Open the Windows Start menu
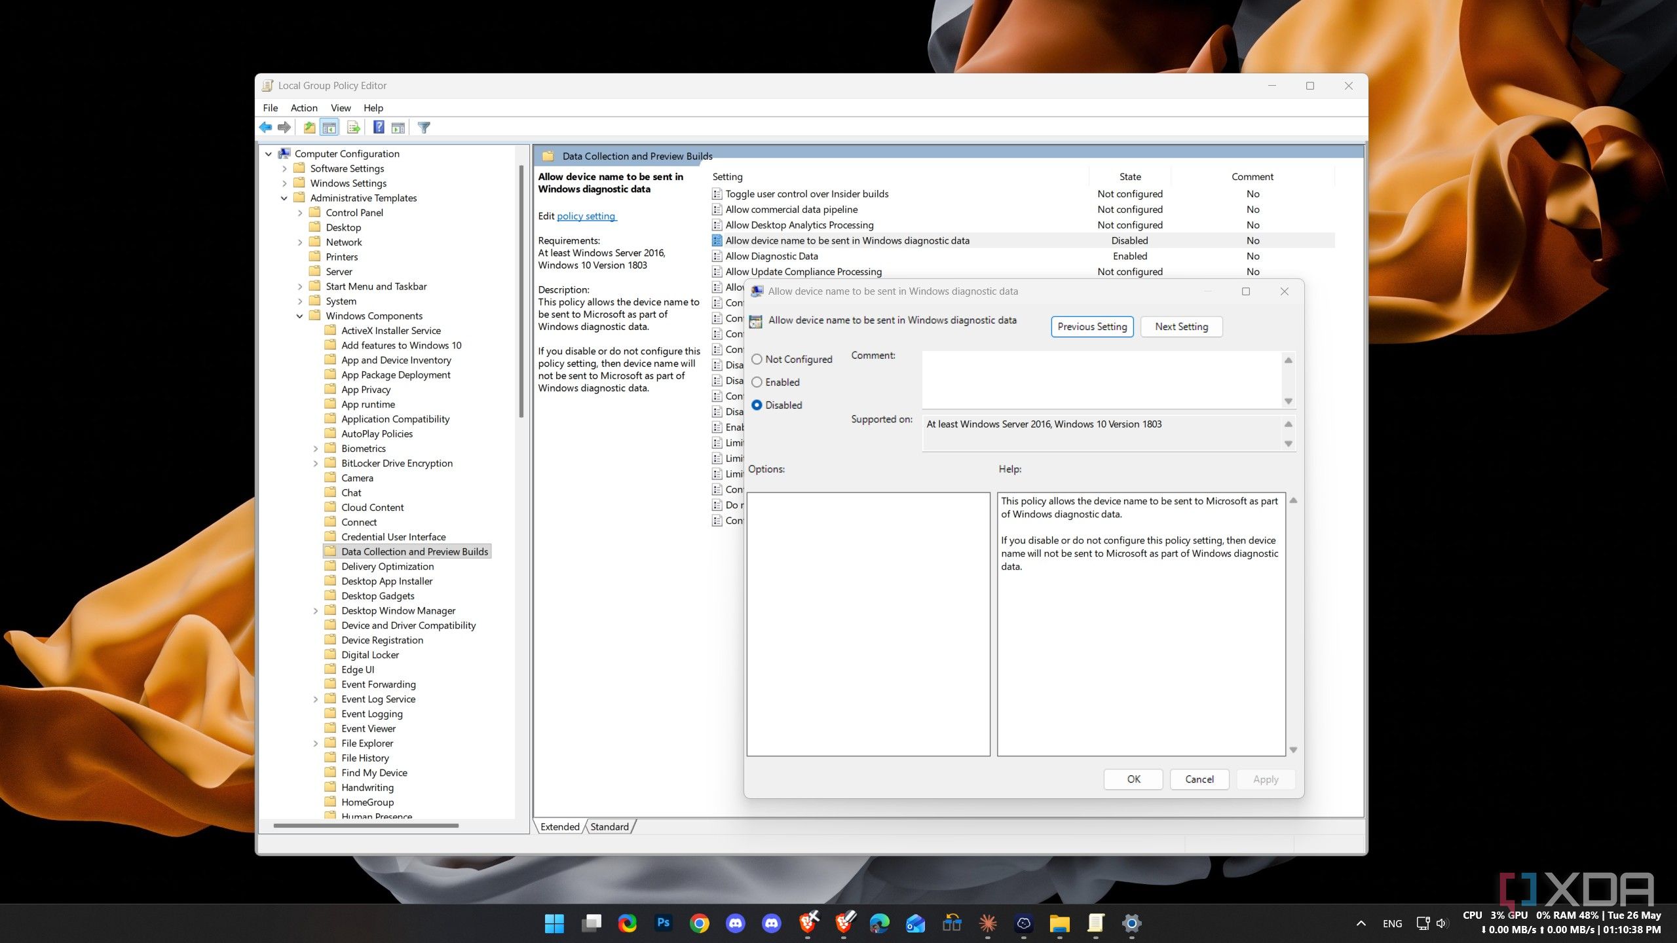 click(x=554, y=923)
